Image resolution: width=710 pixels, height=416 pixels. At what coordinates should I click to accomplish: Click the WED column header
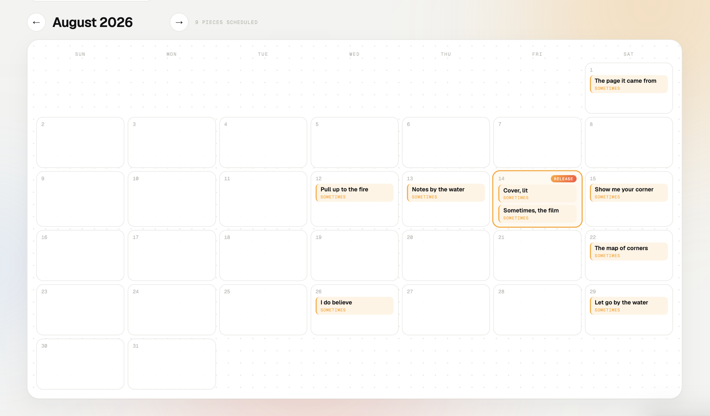tap(354, 54)
